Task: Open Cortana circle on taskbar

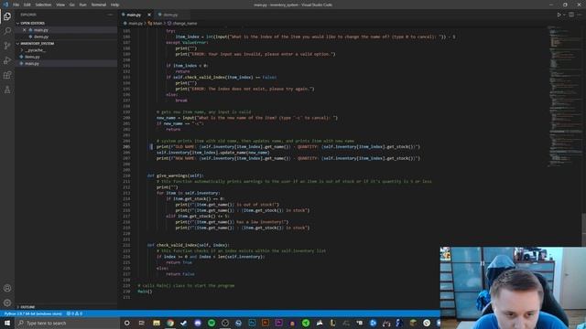Action: [x=127, y=323]
